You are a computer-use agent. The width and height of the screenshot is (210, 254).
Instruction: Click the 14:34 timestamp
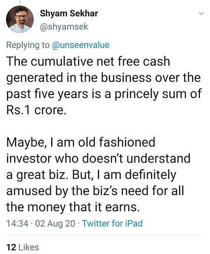[17, 224]
